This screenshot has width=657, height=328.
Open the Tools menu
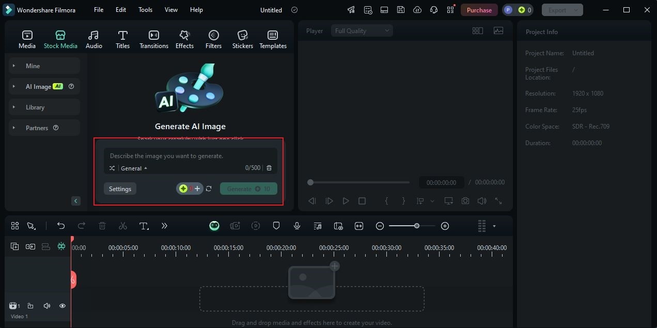[145, 10]
